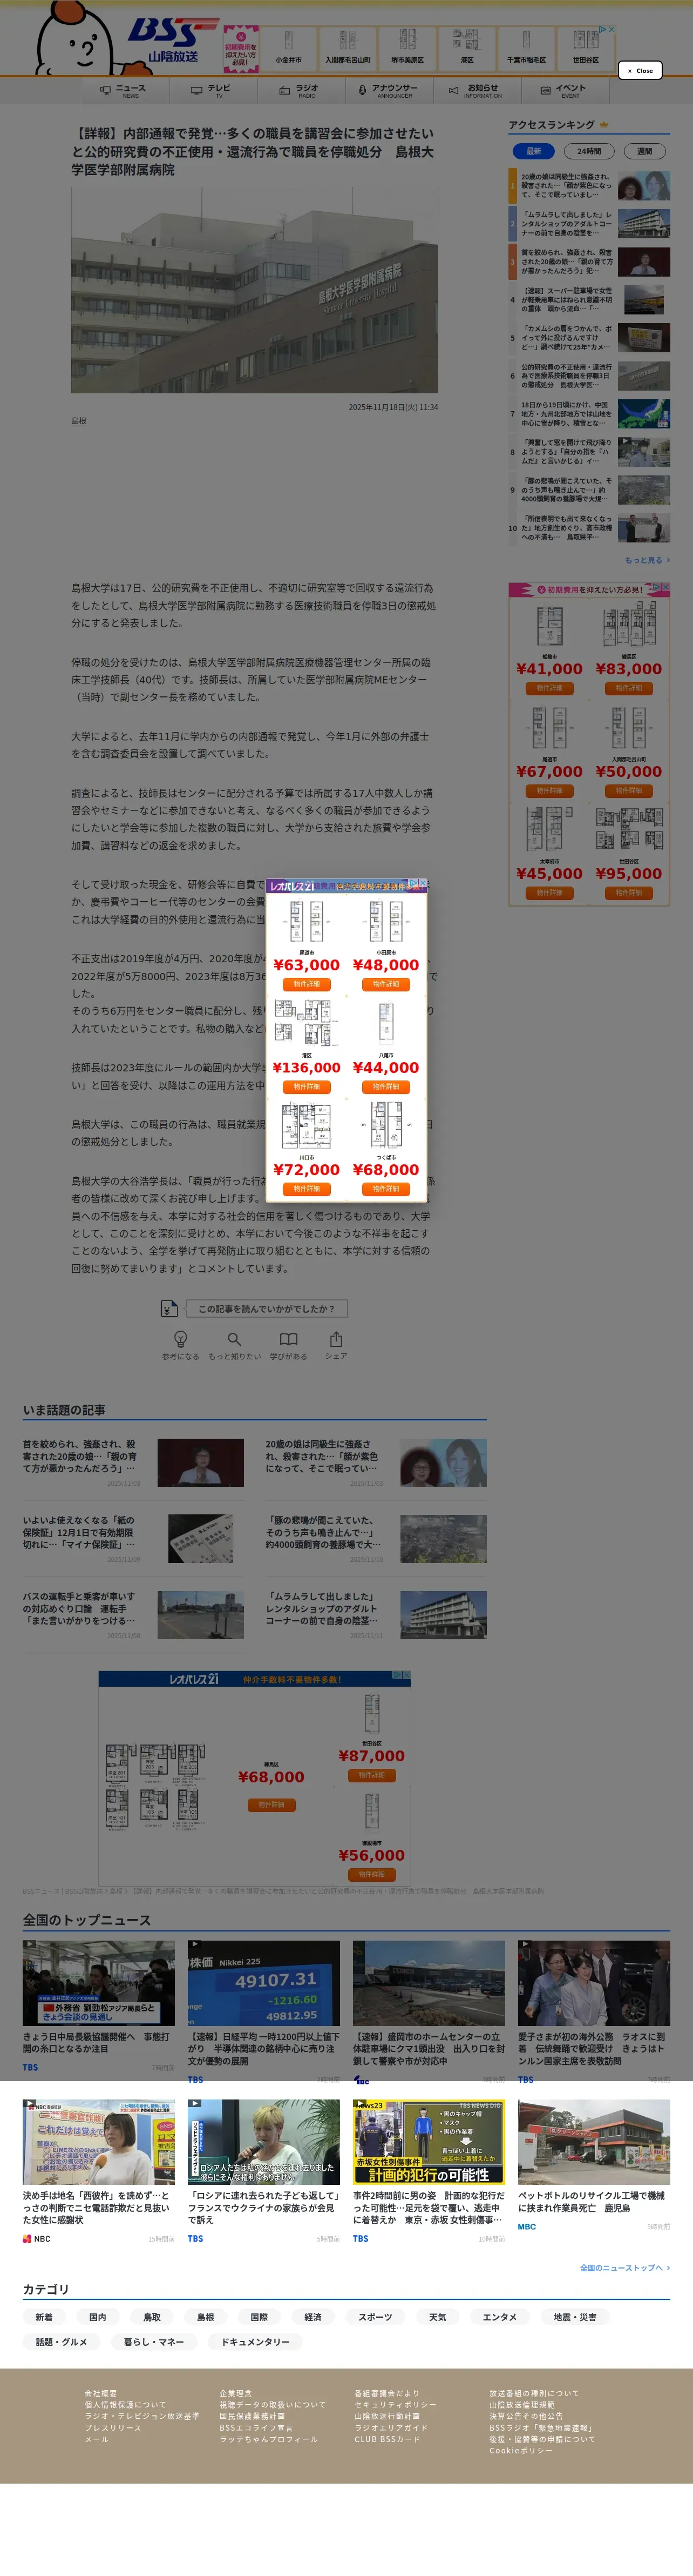This screenshot has width=693, height=2576.
Task: Open ペットボトルのリサイクル工場 article
Action: pyautogui.click(x=593, y=2202)
